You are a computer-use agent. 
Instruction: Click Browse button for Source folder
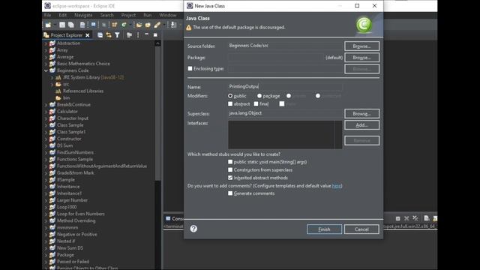(361, 46)
